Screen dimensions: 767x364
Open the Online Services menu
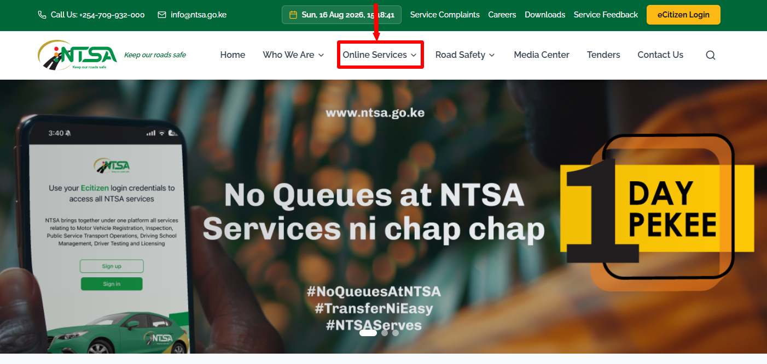pyautogui.click(x=380, y=55)
